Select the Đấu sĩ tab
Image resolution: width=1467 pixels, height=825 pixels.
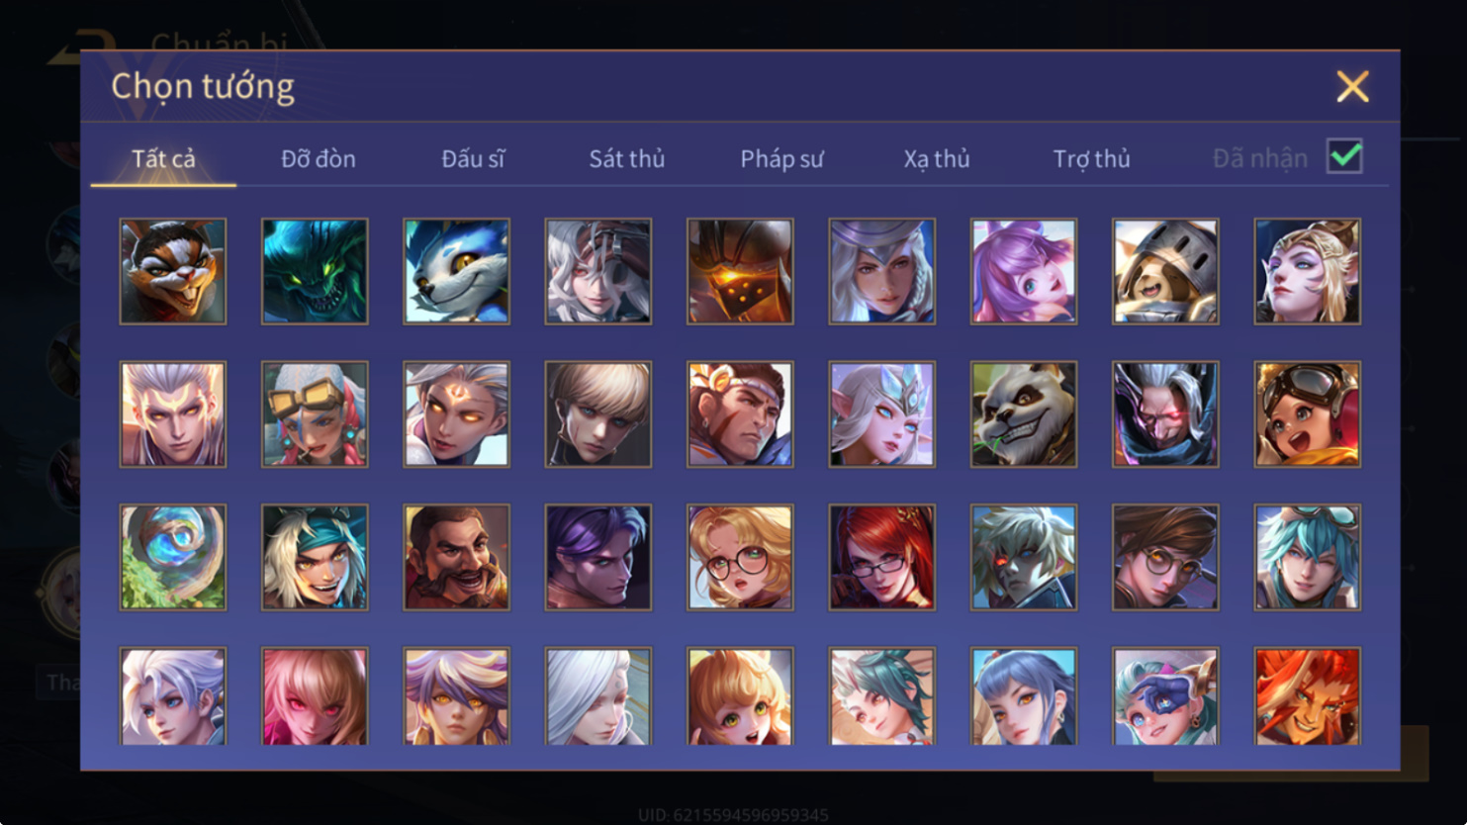(473, 158)
